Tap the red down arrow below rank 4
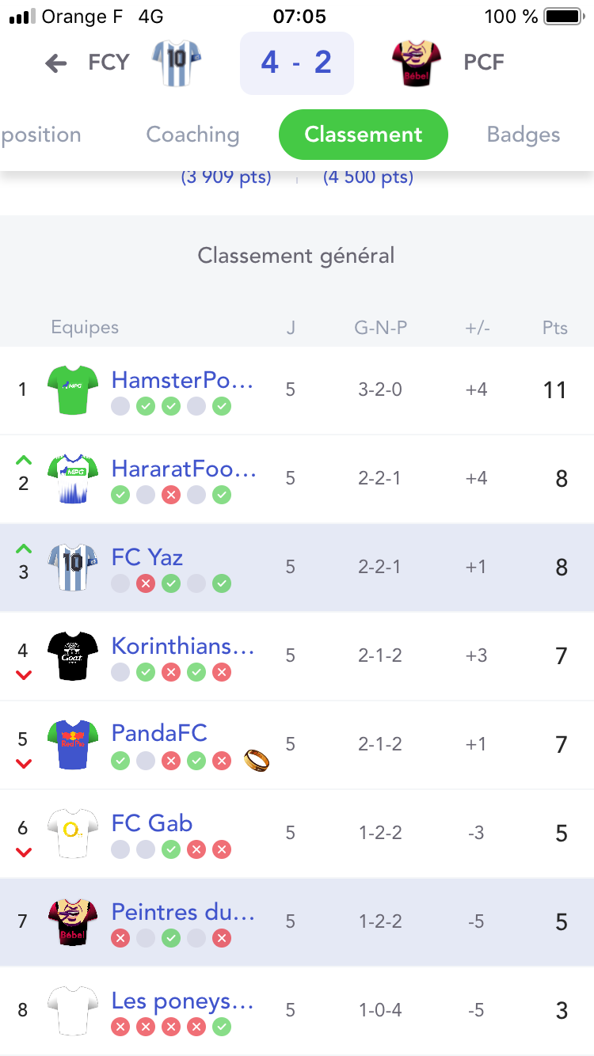Viewport: 594px width, 1056px height. (x=24, y=675)
